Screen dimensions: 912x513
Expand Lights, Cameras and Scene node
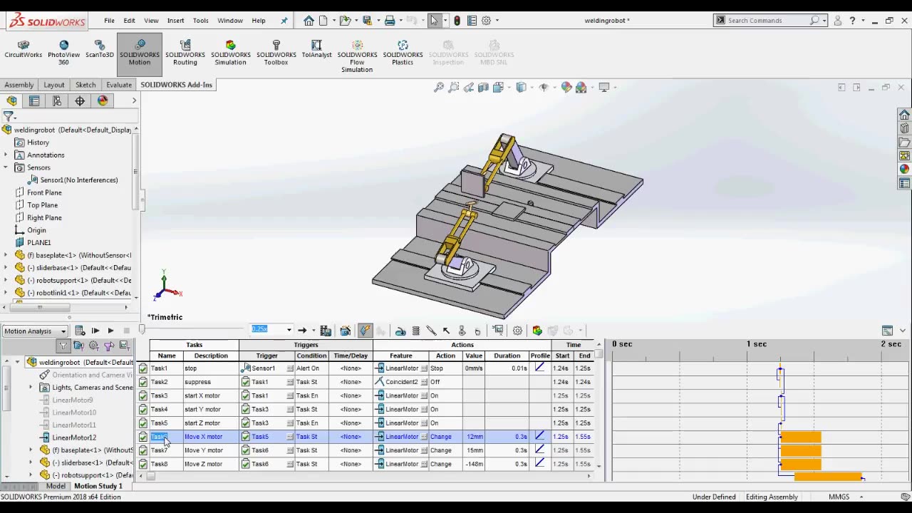tap(31, 388)
